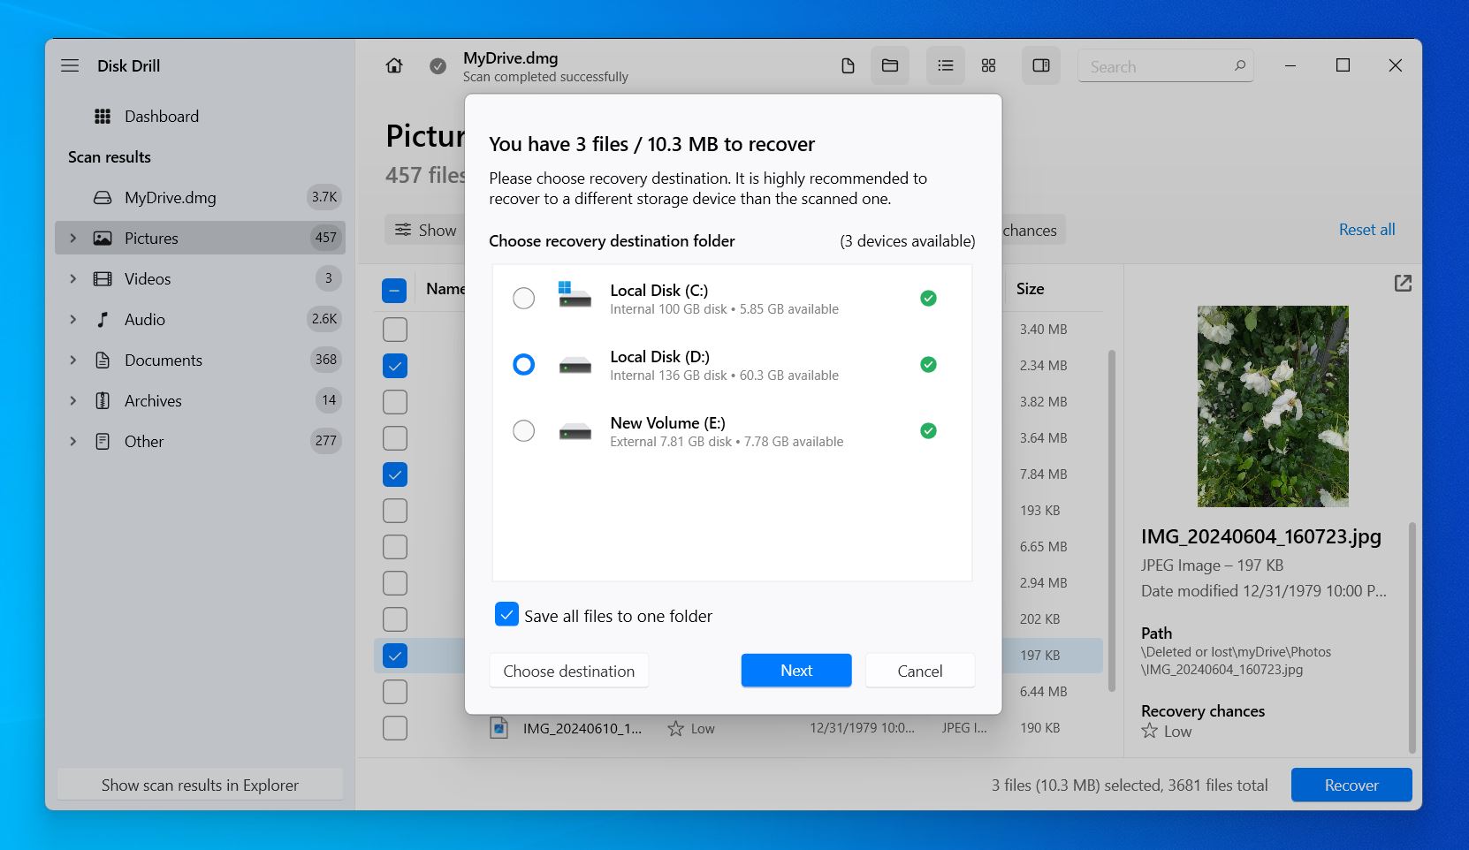Click the scan completed checkmark icon
Screen dimensions: 1469x850
[x=438, y=66]
